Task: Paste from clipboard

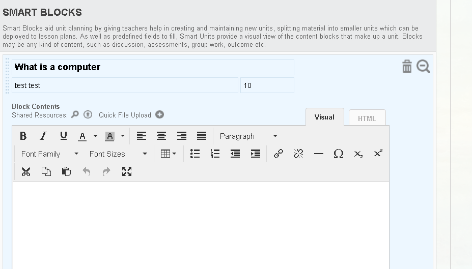Action: tap(66, 171)
